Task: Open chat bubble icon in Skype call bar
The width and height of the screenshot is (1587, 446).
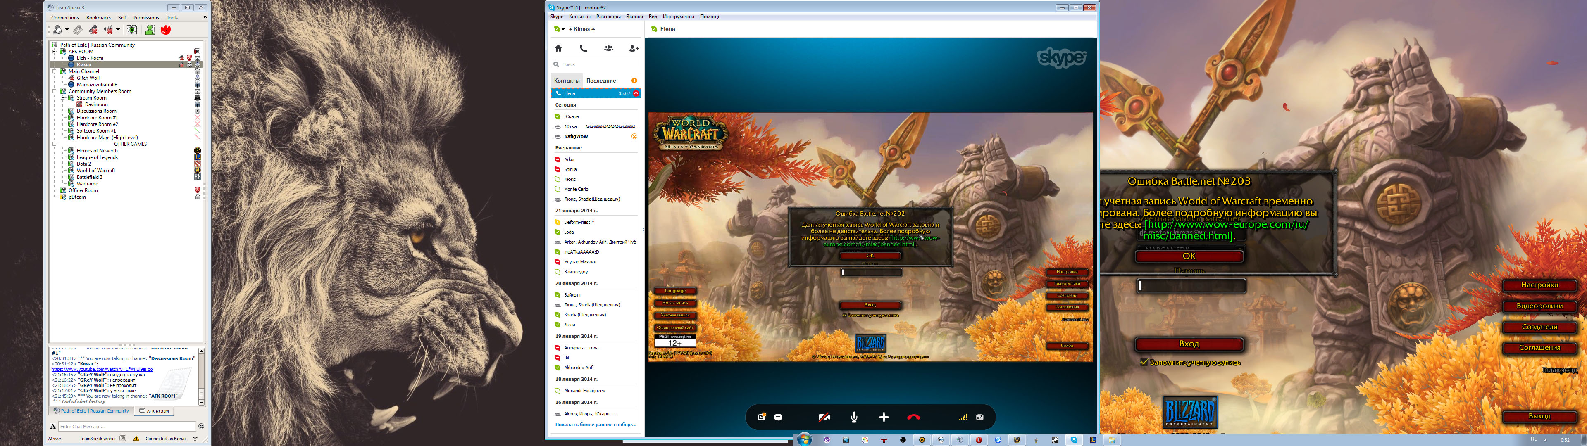Action: click(778, 417)
